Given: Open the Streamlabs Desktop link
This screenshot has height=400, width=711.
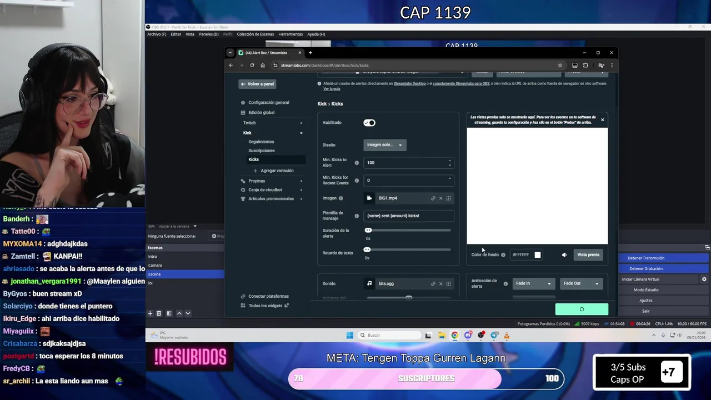Looking at the screenshot, I should pos(410,84).
